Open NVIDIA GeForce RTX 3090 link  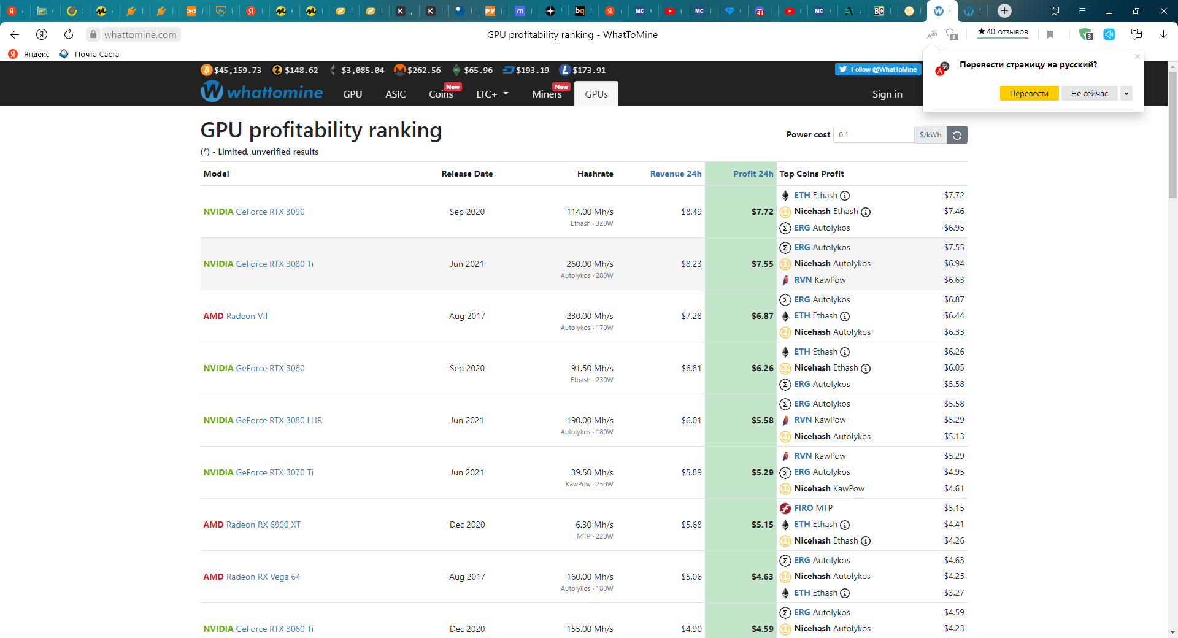254,212
